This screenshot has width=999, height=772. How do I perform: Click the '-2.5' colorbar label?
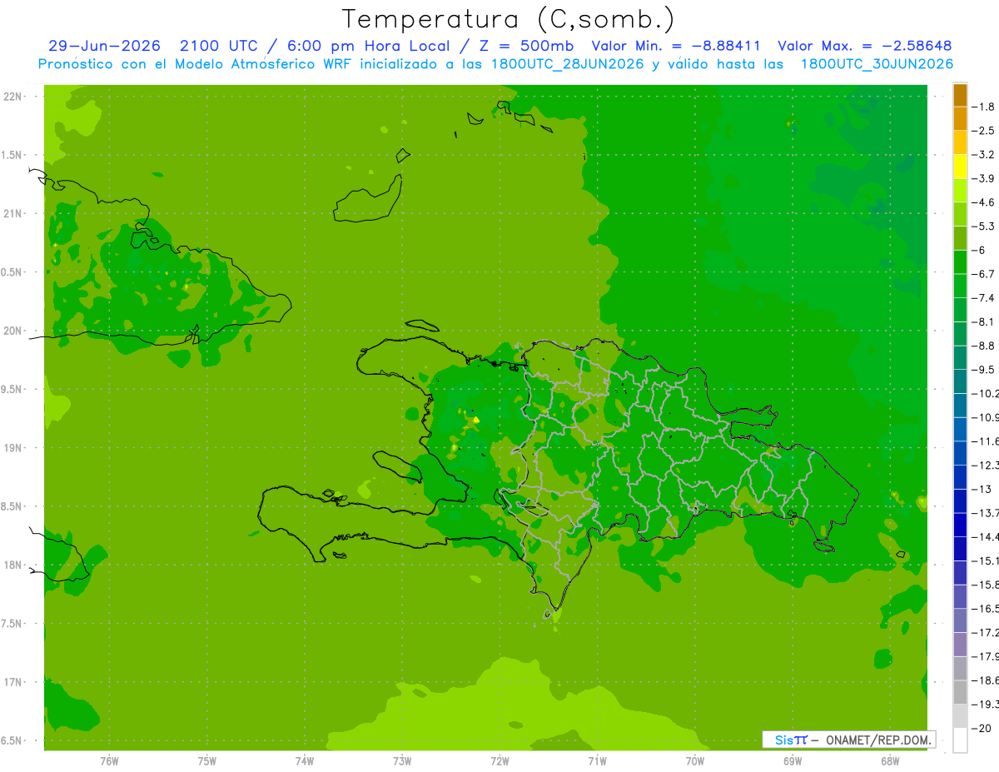(983, 131)
